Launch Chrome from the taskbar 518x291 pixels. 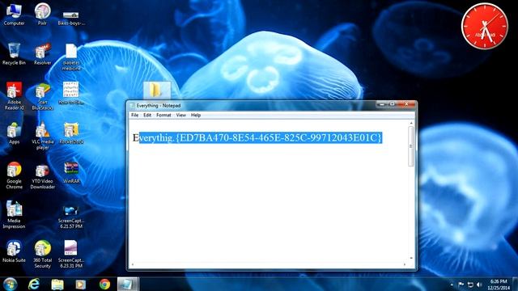(104, 284)
